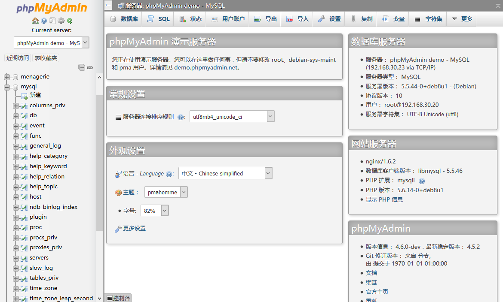Screen dimensions: 503x302
Task: Open the utf8mb4_unicode_ci collation dropdown
Action: pyautogui.click(x=232, y=117)
